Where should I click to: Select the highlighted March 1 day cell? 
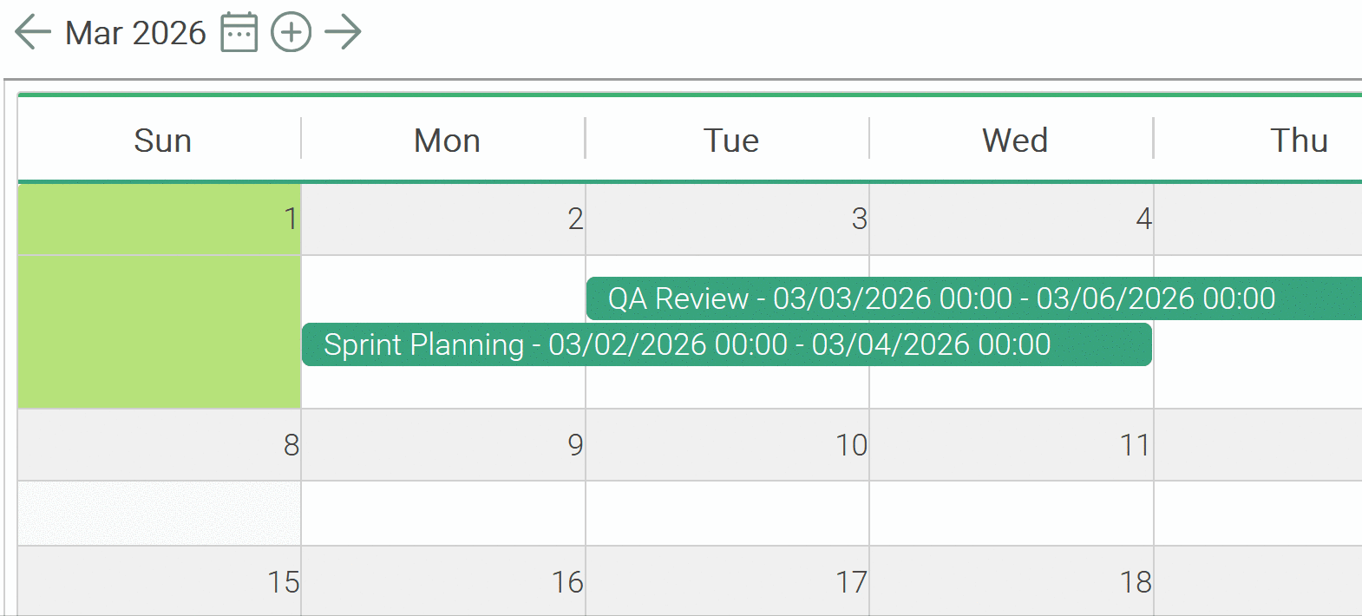pyautogui.click(x=160, y=295)
